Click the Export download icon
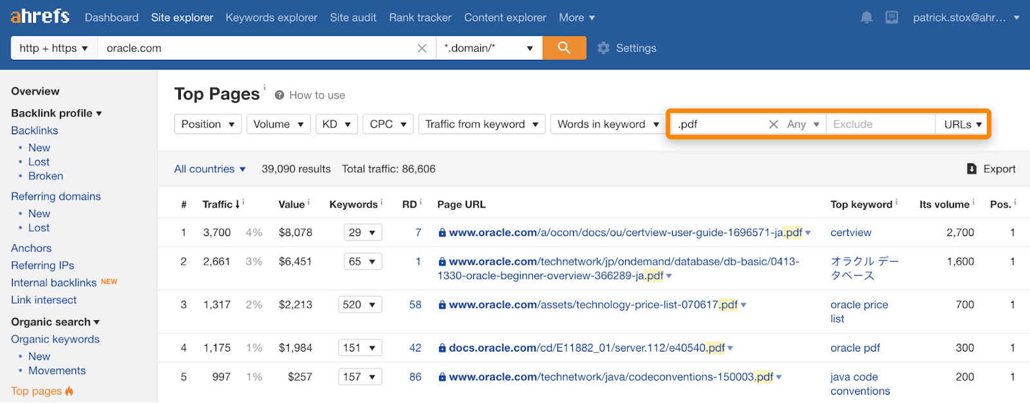 point(971,169)
